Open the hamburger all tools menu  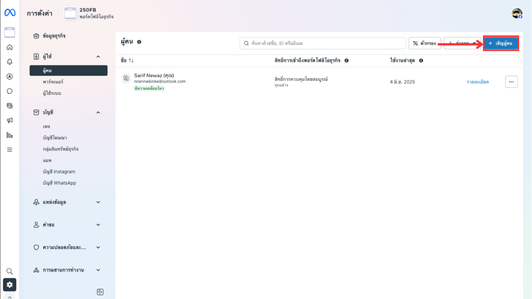point(10,150)
